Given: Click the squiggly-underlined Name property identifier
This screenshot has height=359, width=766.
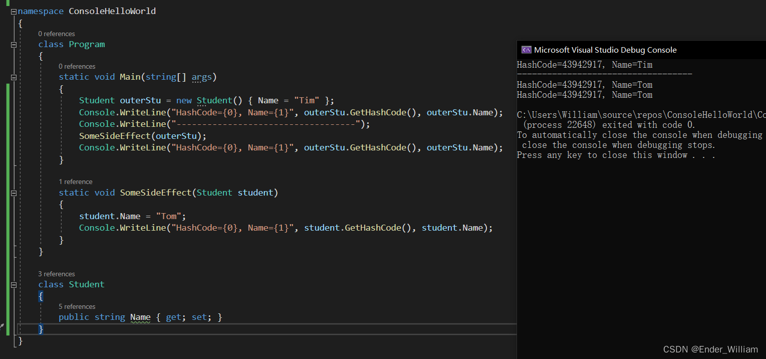Looking at the screenshot, I should click(x=140, y=317).
